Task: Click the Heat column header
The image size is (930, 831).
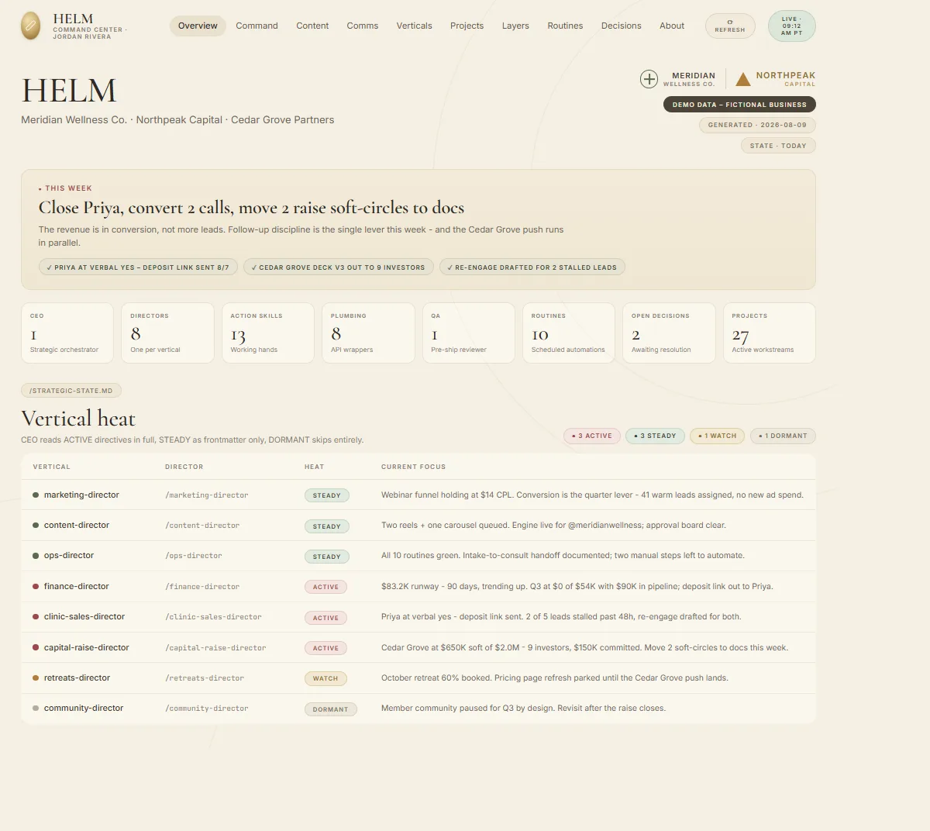Action: point(314,467)
